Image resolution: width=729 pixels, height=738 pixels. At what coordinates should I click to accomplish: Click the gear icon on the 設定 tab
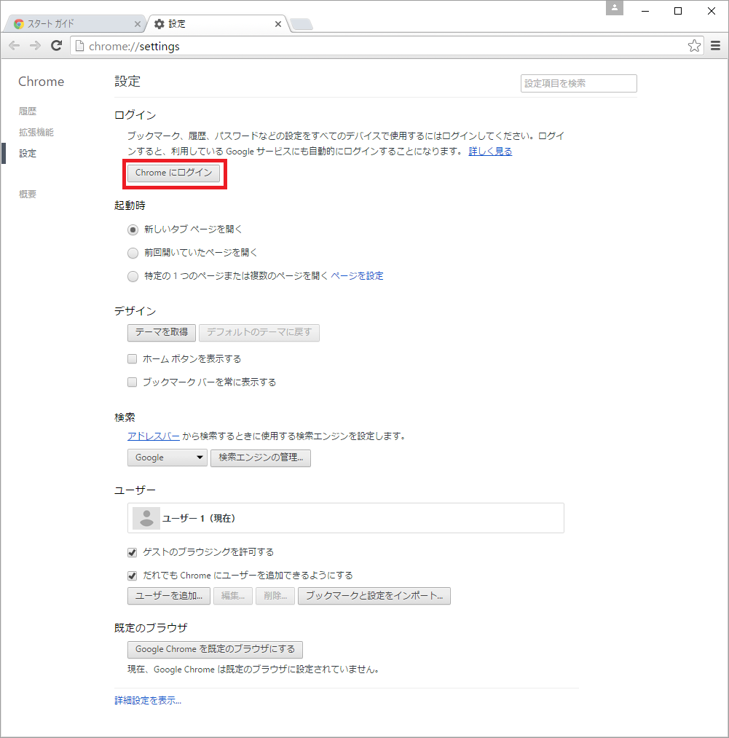159,23
